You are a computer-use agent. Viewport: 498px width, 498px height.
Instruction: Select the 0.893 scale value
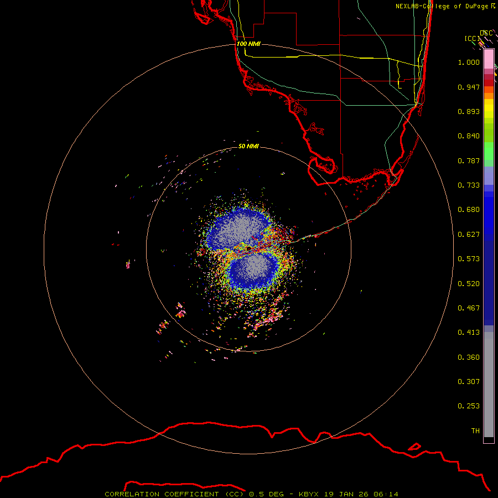point(469,111)
